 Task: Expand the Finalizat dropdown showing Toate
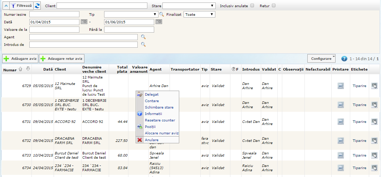200,14
